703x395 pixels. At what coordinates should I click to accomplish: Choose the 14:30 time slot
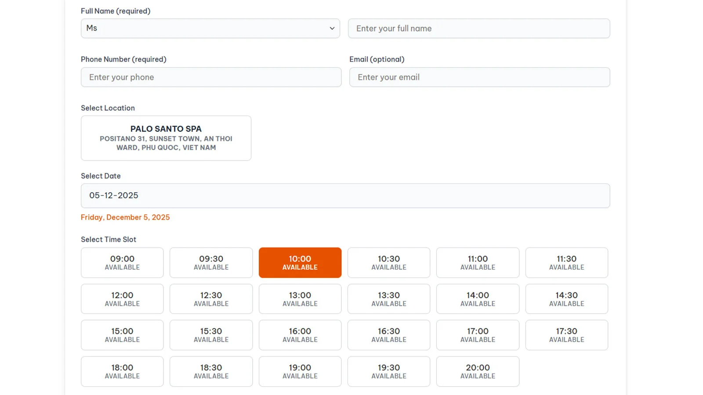click(566, 299)
